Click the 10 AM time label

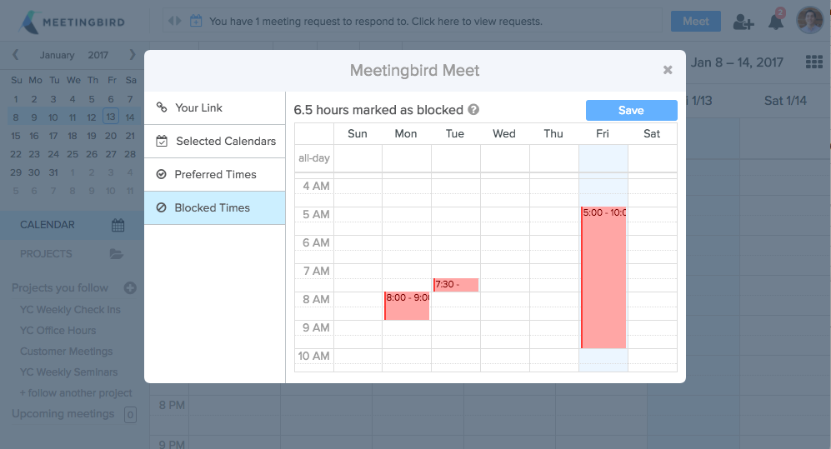point(313,356)
